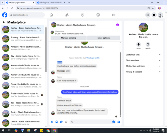The image size is (167, 133).
Task: Show hidden tray icons chevron
Action: 141,130
